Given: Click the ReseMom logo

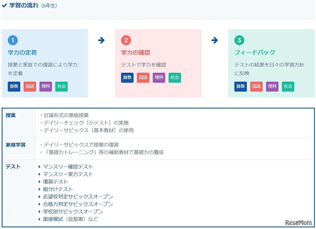Looking at the screenshot, I should [299, 223].
